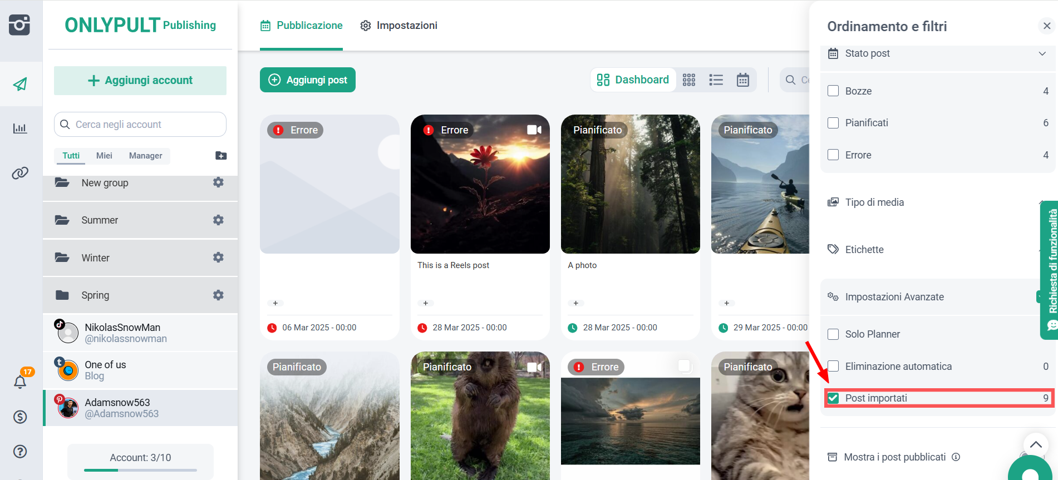Screen dimensions: 1058x480
Task: Enable the Solo Planner checkbox
Action: 833,334
